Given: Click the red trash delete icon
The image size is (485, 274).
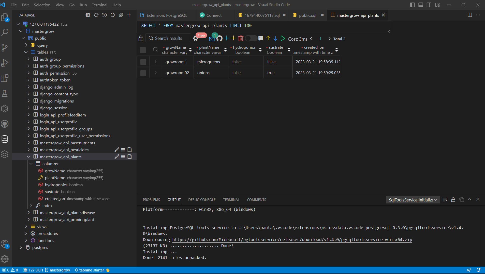Looking at the screenshot, I should click(241, 39).
